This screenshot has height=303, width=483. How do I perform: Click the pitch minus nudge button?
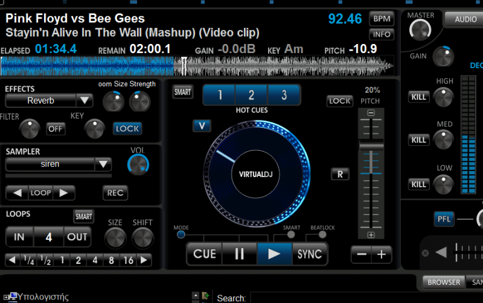(x=361, y=254)
